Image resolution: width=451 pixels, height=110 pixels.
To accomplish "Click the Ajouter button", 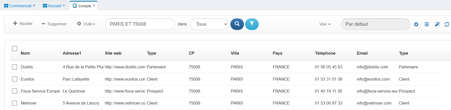I will pos(23,23).
